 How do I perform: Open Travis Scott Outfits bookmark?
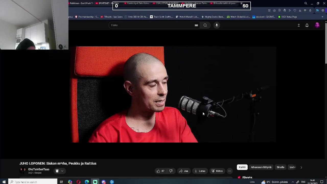(162, 17)
